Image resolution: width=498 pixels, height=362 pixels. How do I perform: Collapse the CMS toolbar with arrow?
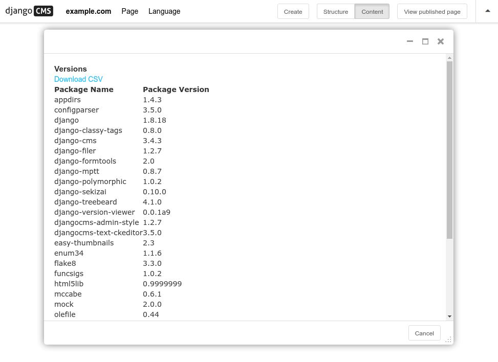point(488,11)
